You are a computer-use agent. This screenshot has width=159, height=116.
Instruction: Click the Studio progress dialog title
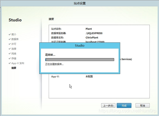coord(80,45)
